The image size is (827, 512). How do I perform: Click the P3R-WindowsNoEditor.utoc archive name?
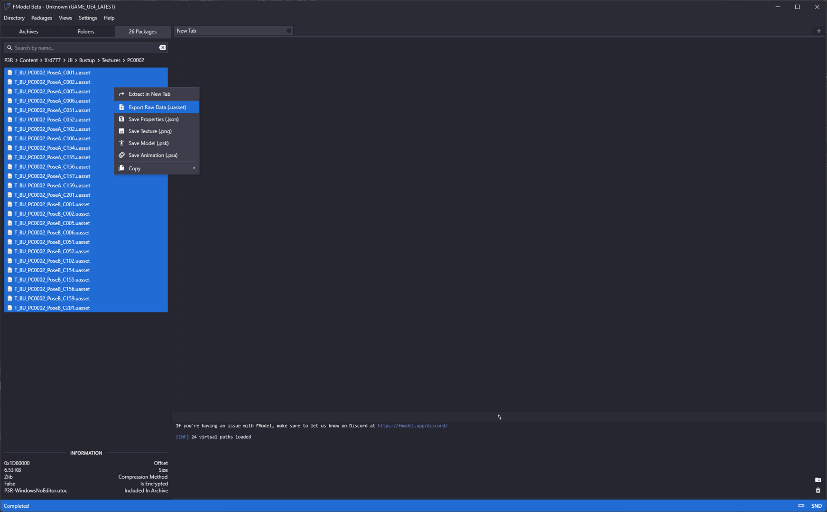36,491
